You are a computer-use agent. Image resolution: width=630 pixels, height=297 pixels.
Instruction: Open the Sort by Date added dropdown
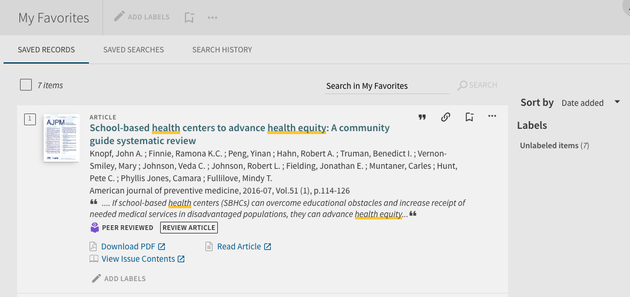(582, 103)
